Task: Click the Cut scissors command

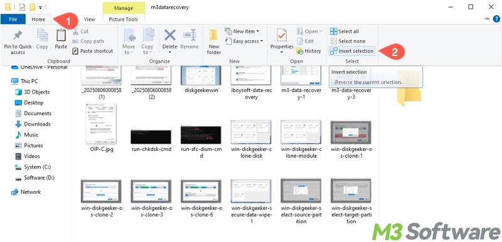Action: click(81, 31)
